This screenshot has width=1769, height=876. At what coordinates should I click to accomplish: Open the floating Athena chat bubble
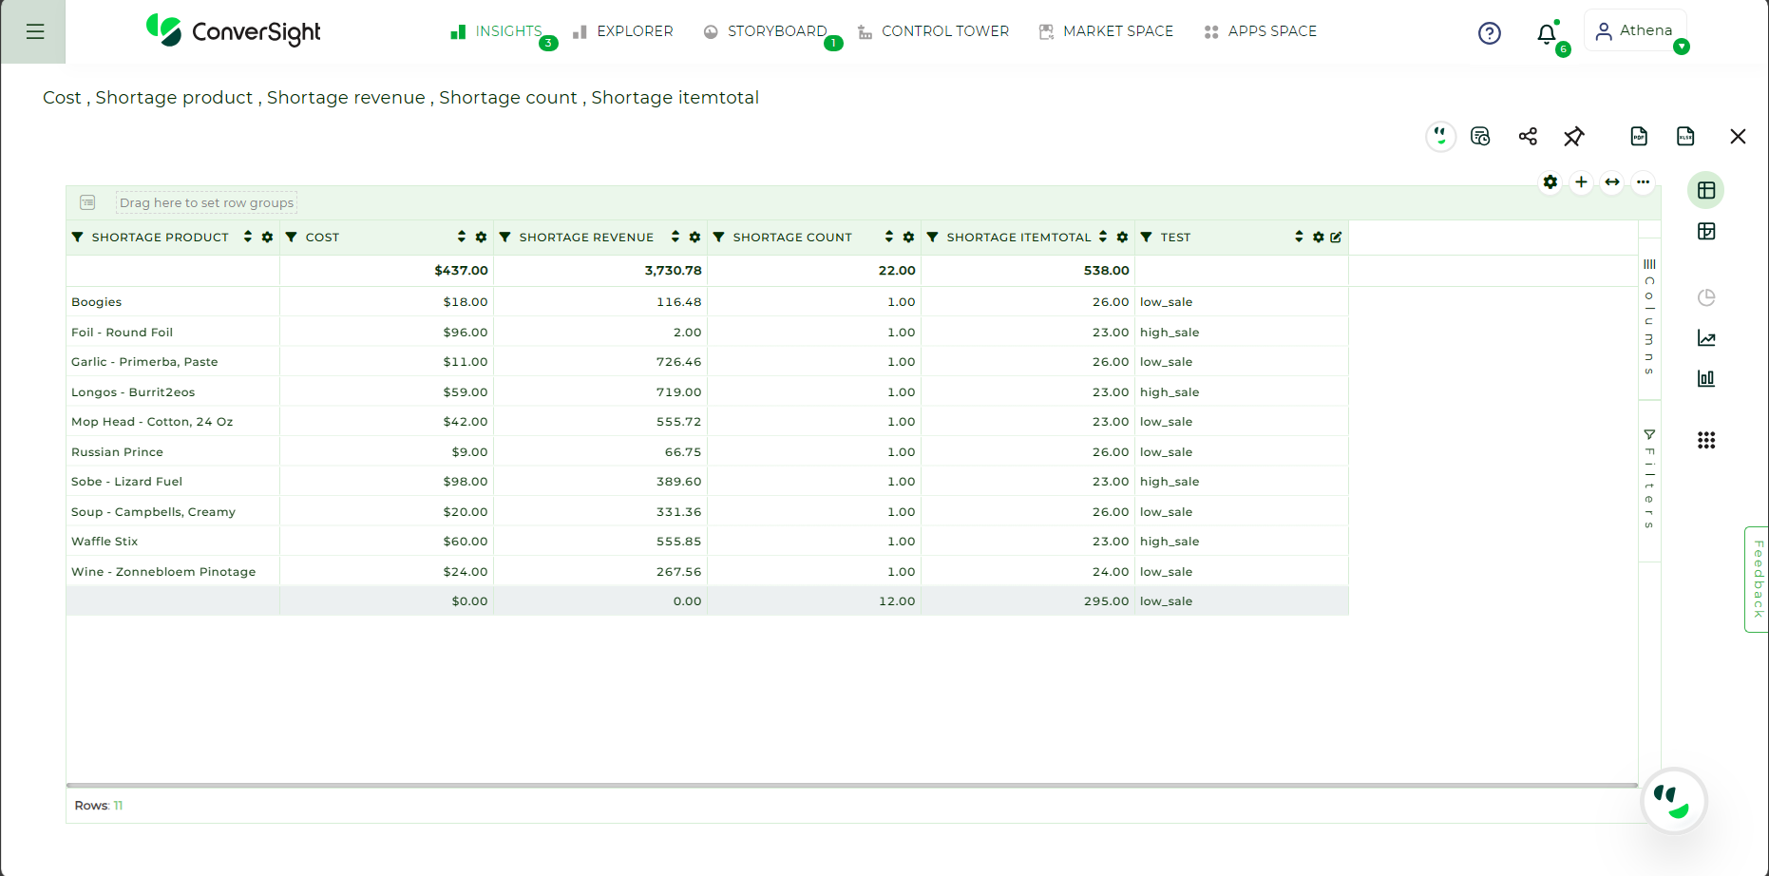1673,800
